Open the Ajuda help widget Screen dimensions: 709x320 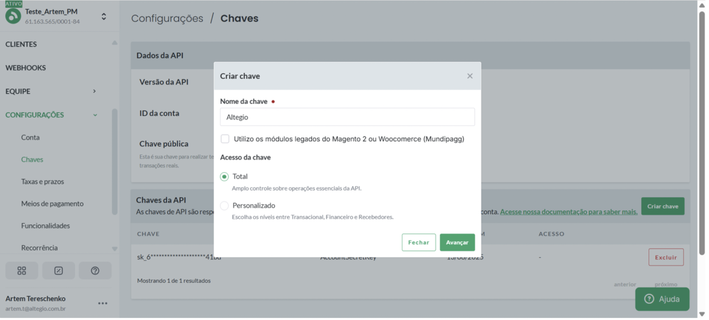coord(662,299)
